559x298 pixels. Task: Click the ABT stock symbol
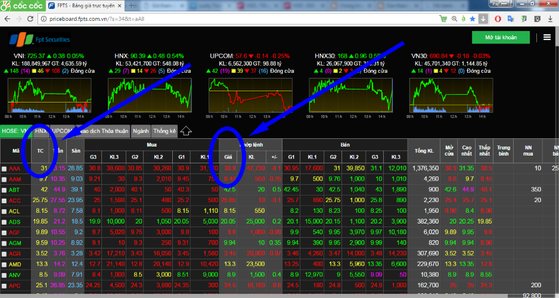[14, 190]
